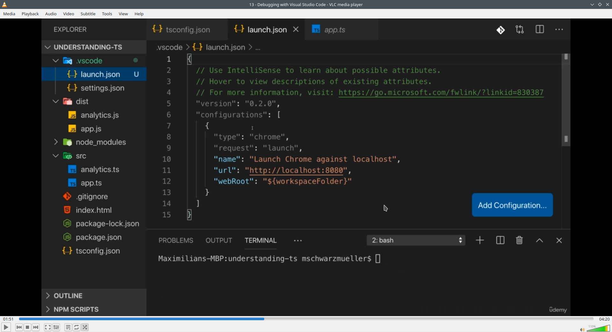Split the terminal pane

pos(500,241)
